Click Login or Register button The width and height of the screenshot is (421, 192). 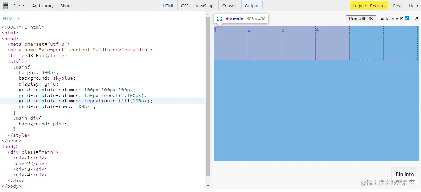tap(369, 6)
